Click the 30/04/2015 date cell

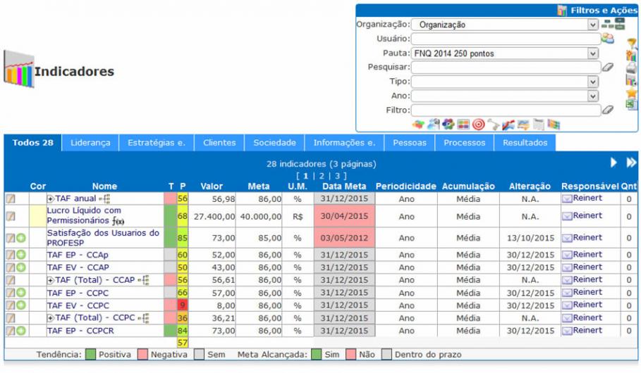pyautogui.click(x=344, y=216)
